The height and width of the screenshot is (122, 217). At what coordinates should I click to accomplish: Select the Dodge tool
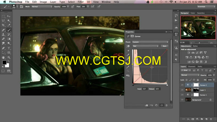(9, 43)
